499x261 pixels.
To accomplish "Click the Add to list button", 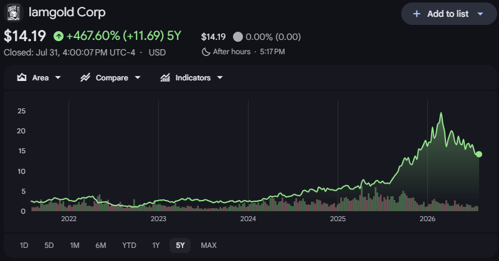I will (449, 14).
